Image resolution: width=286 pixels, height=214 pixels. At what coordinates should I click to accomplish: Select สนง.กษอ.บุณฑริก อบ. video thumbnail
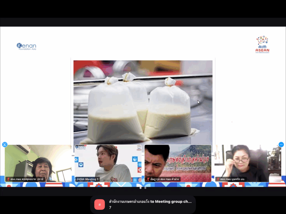pos(248,163)
